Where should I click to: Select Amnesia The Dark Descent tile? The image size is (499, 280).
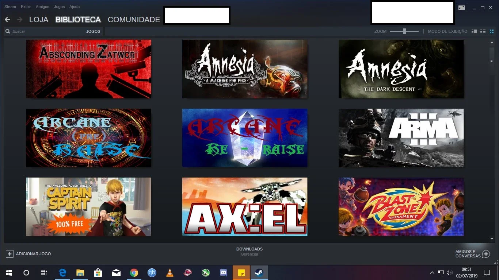point(401,69)
